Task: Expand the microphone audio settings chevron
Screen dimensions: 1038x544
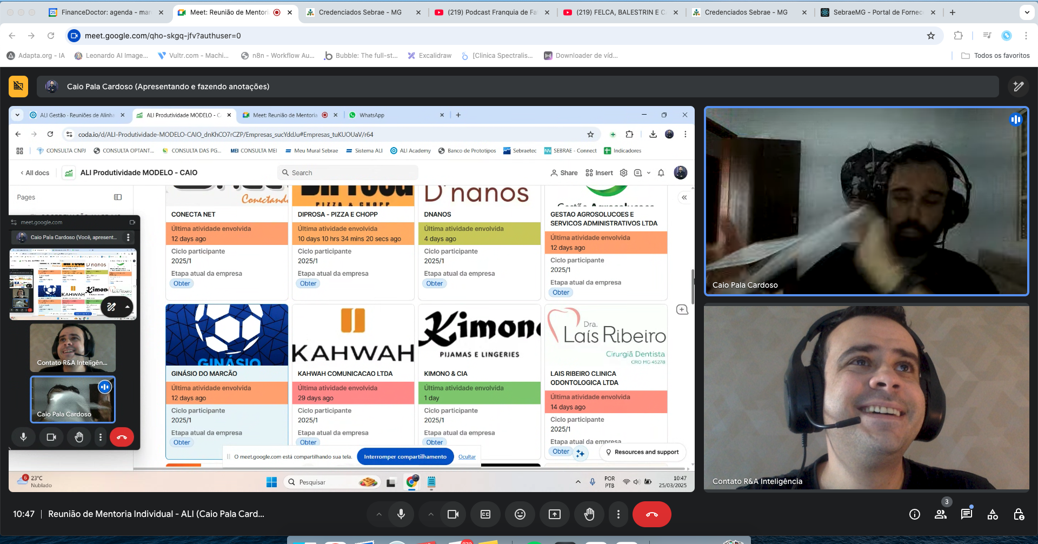Action: (379, 514)
